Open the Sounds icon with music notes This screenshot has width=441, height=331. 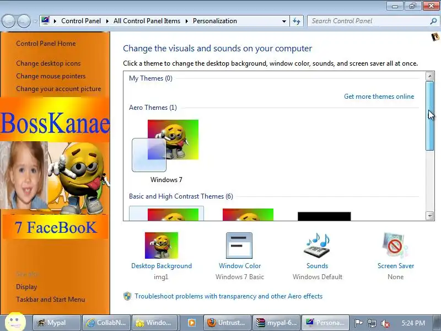[318, 245]
